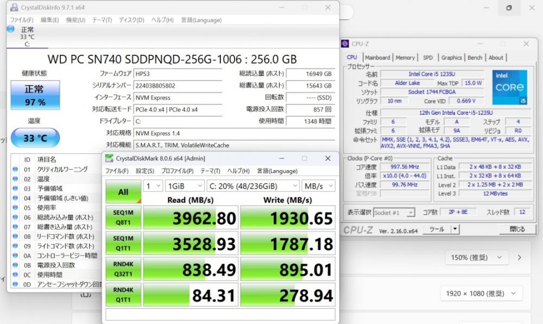Click the CrystalDiskMark title bar app icon

(x=109, y=158)
